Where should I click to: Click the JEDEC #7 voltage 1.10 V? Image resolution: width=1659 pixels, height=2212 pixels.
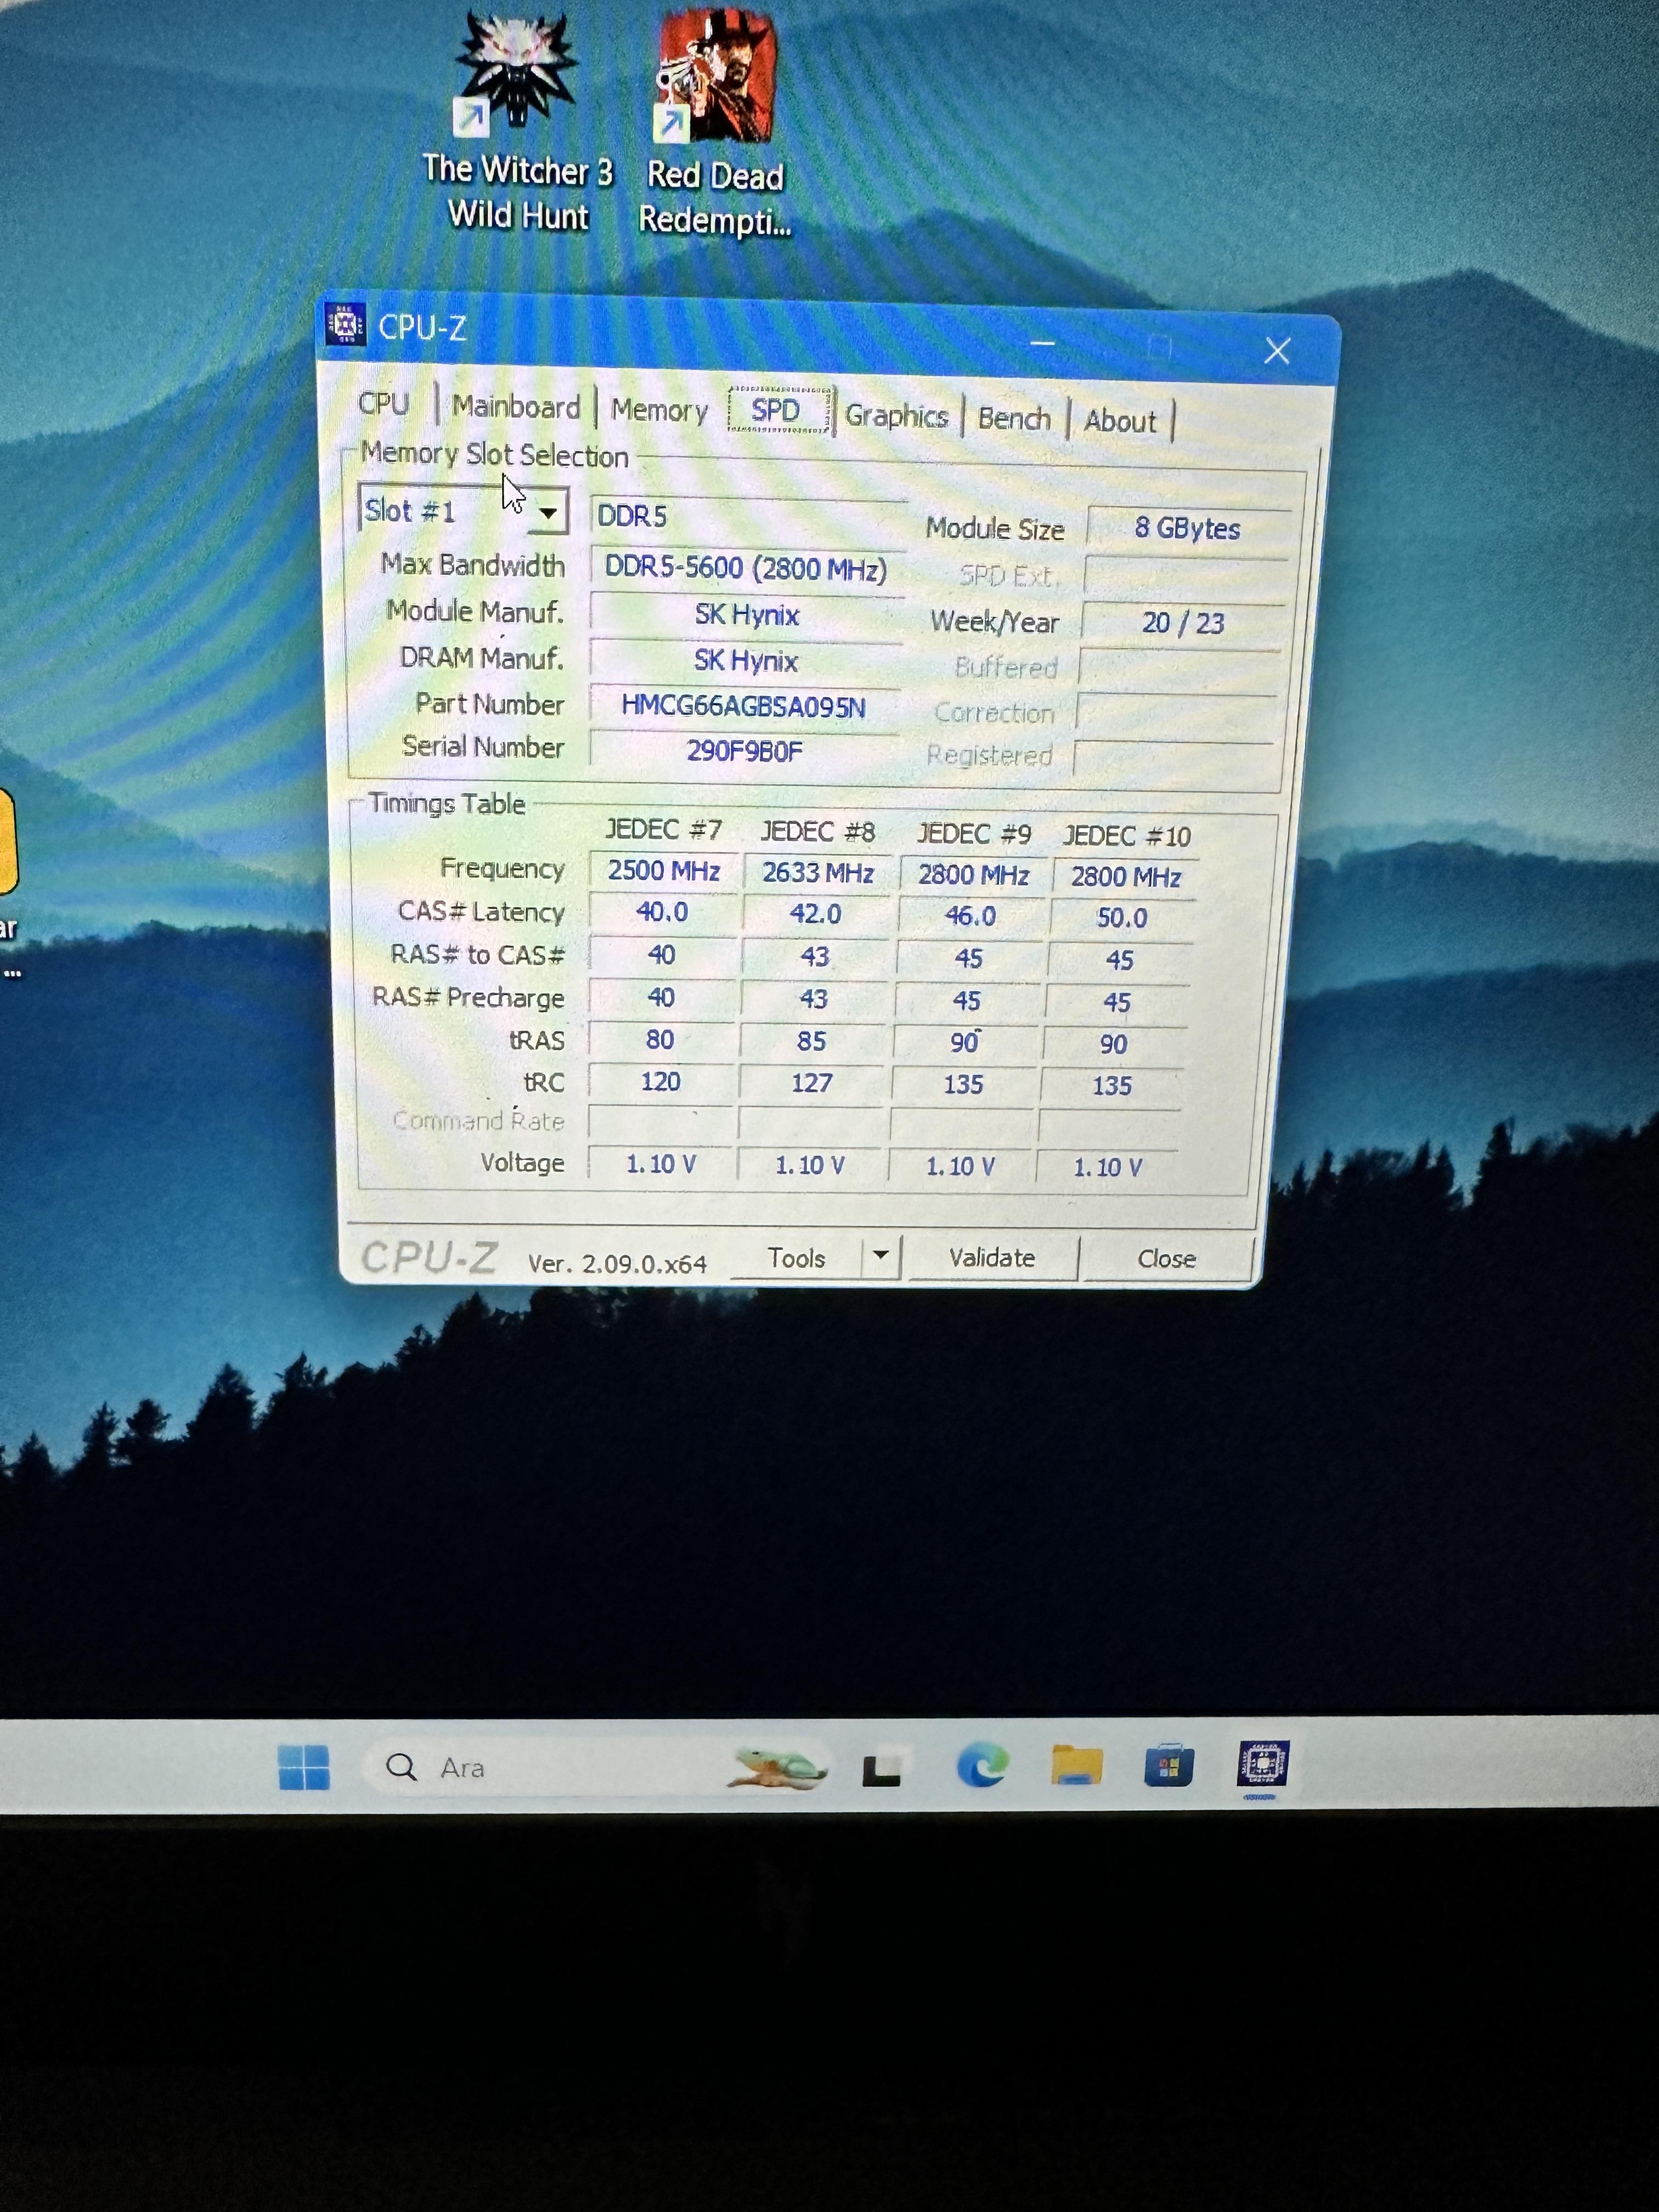click(x=660, y=1165)
